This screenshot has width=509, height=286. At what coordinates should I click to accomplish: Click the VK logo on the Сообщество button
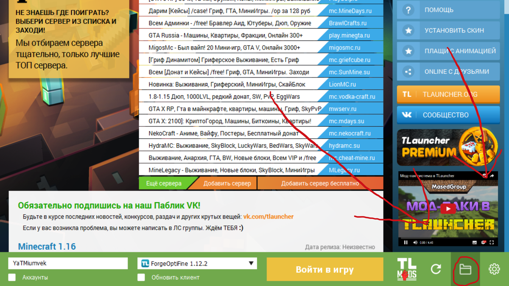pos(407,115)
